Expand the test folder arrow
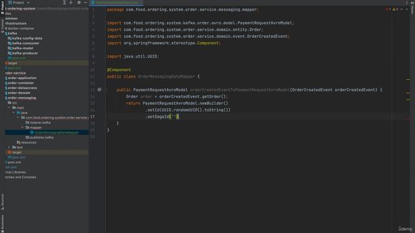 (x=9, y=147)
